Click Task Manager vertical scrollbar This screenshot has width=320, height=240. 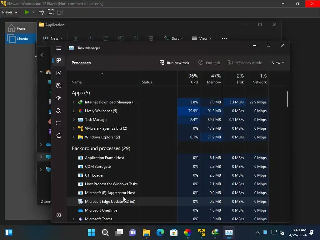pyautogui.click(x=287, y=99)
